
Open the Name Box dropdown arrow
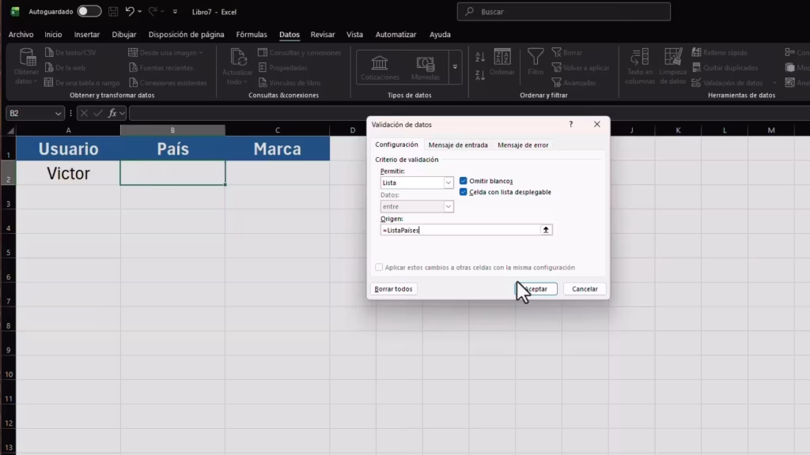tap(58, 113)
